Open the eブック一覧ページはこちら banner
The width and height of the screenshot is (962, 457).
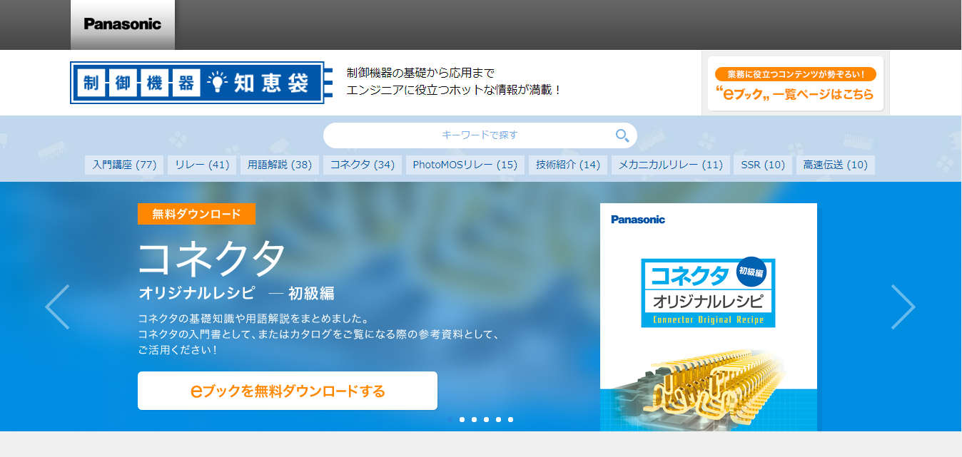point(796,84)
